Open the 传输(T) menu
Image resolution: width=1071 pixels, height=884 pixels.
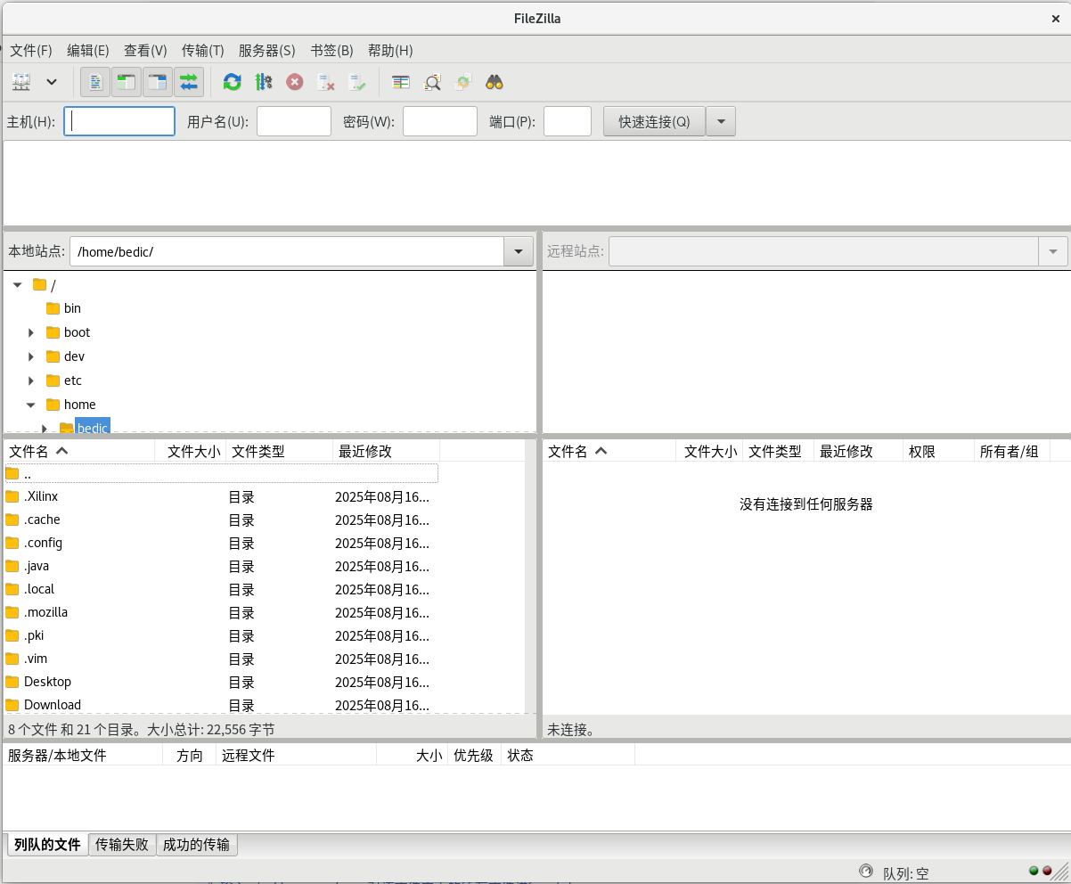(x=202, y=51)
